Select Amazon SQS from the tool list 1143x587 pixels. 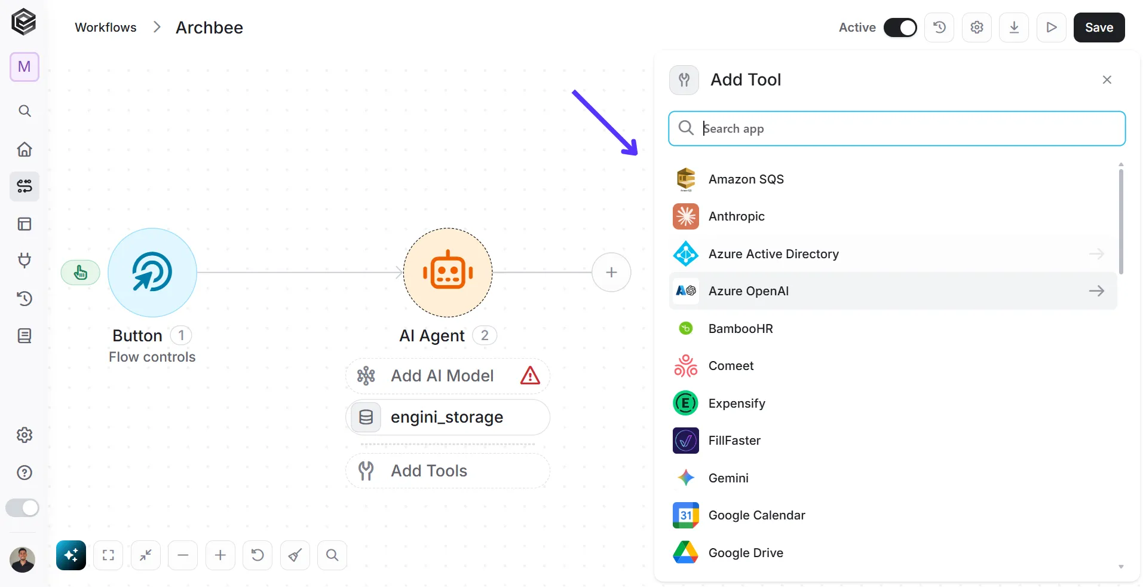[893, 179]
